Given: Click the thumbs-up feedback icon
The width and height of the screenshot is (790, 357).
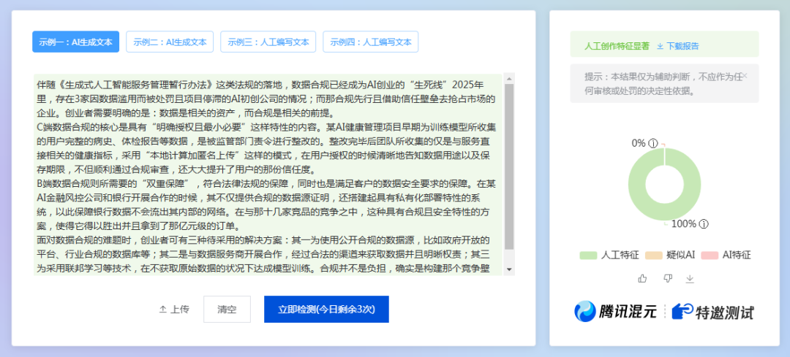Looking at the screenshot, I should pyautogui.click(x=642, y=278).
